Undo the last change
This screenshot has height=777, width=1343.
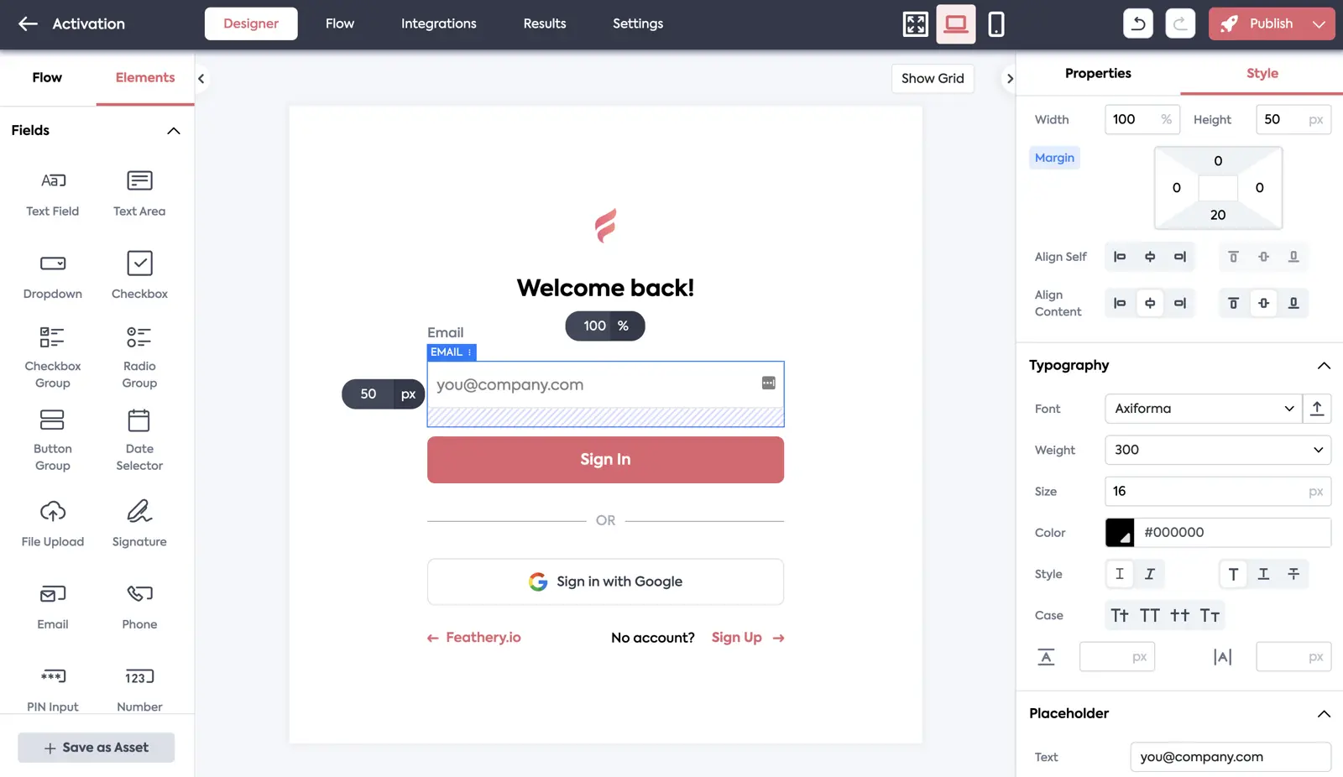[x=1138, y=23]
